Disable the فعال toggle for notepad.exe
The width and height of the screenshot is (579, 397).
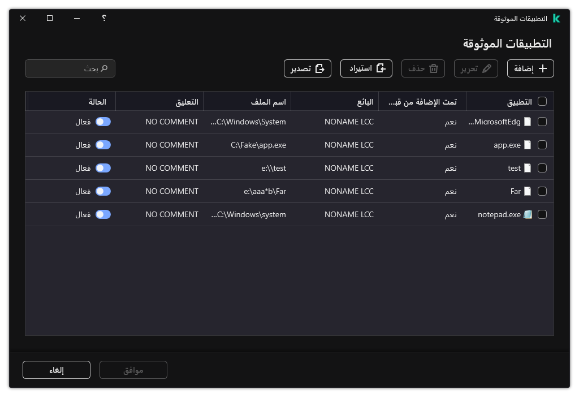[x=103, y=214]
